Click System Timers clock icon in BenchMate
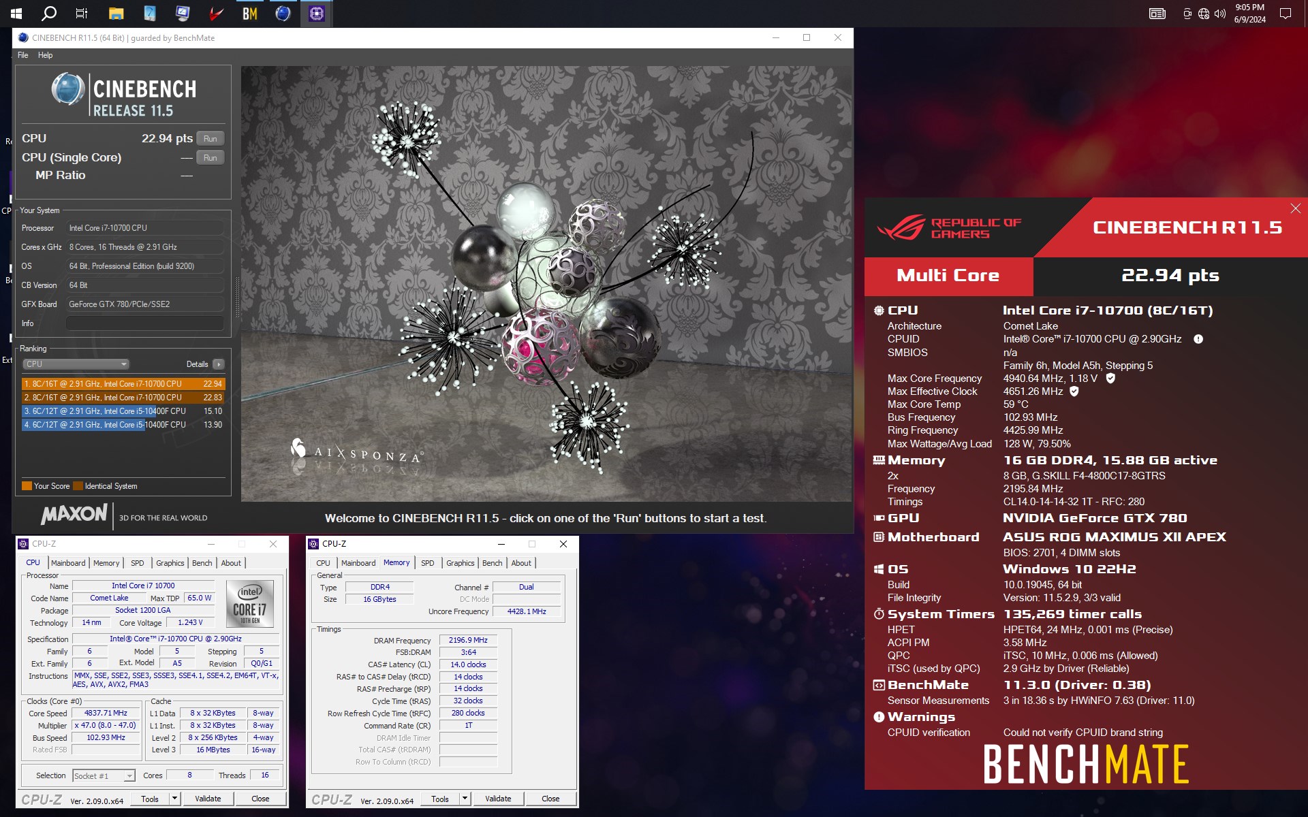 [x=879, y=614]
